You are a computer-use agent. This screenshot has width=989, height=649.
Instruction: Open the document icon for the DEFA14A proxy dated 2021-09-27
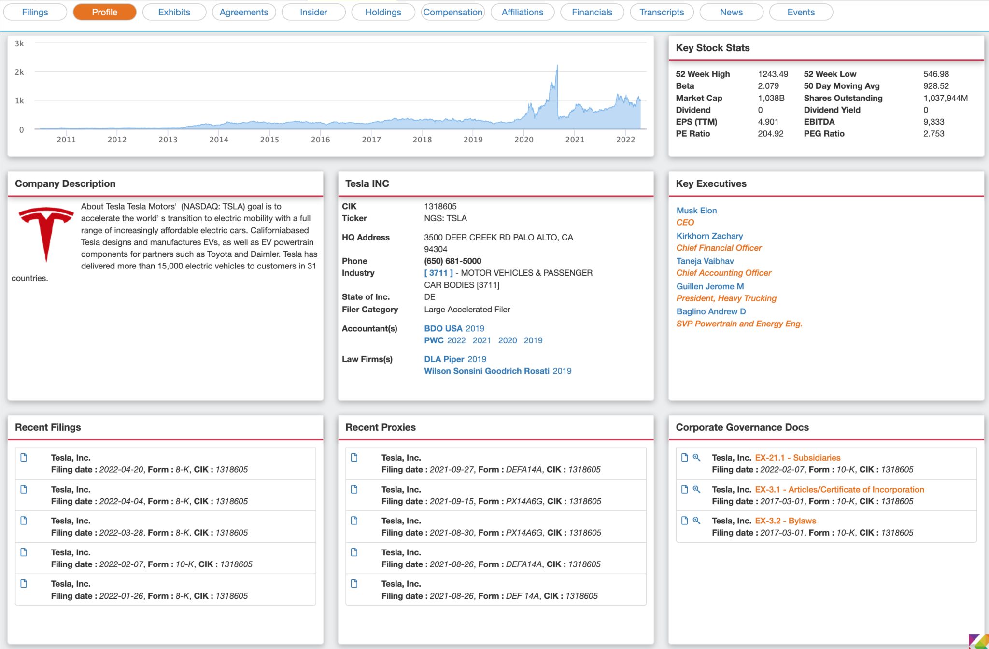point(355,458)
